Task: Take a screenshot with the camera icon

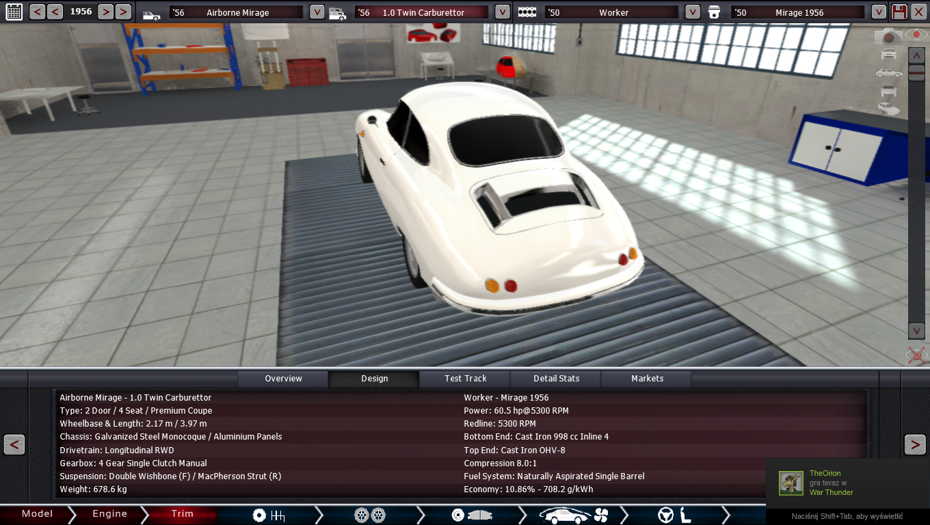Action: (889, 37)
